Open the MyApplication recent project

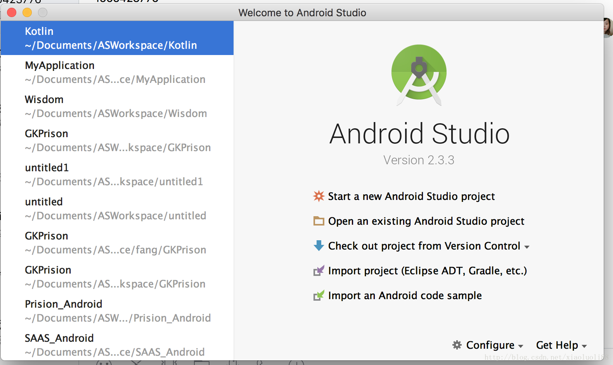[x=116, y=72]
